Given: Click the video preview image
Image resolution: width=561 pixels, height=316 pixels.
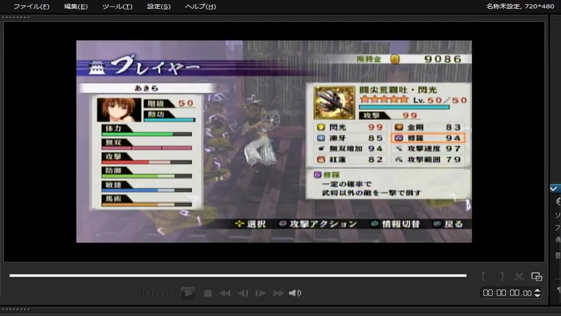Looking at the screenshot, I should 274,141.
